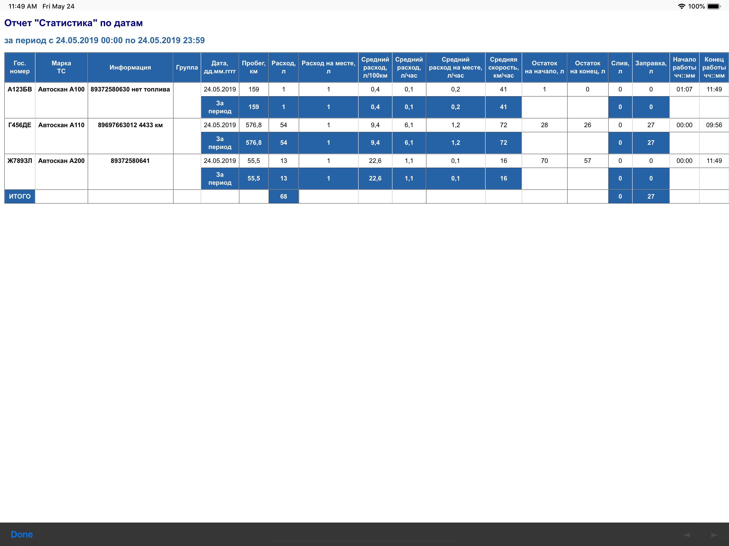Screen dimensions: 729x546
Task: Select plate number Ж7893Л
Action: (20, 161)
